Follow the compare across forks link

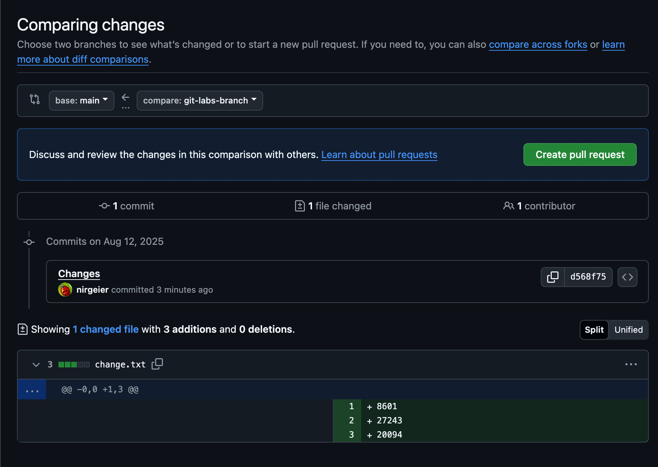[x=538, y=45]
